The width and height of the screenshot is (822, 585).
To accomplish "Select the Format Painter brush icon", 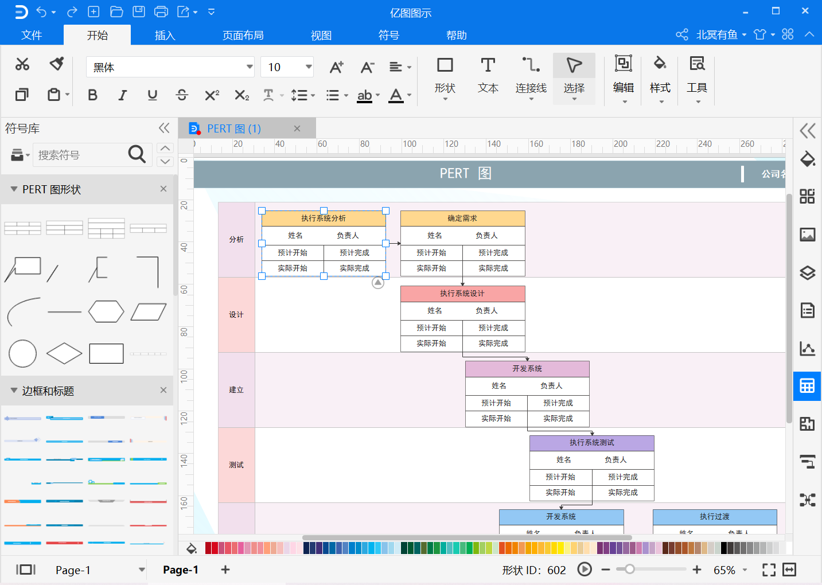I will [x=56, y=64].
